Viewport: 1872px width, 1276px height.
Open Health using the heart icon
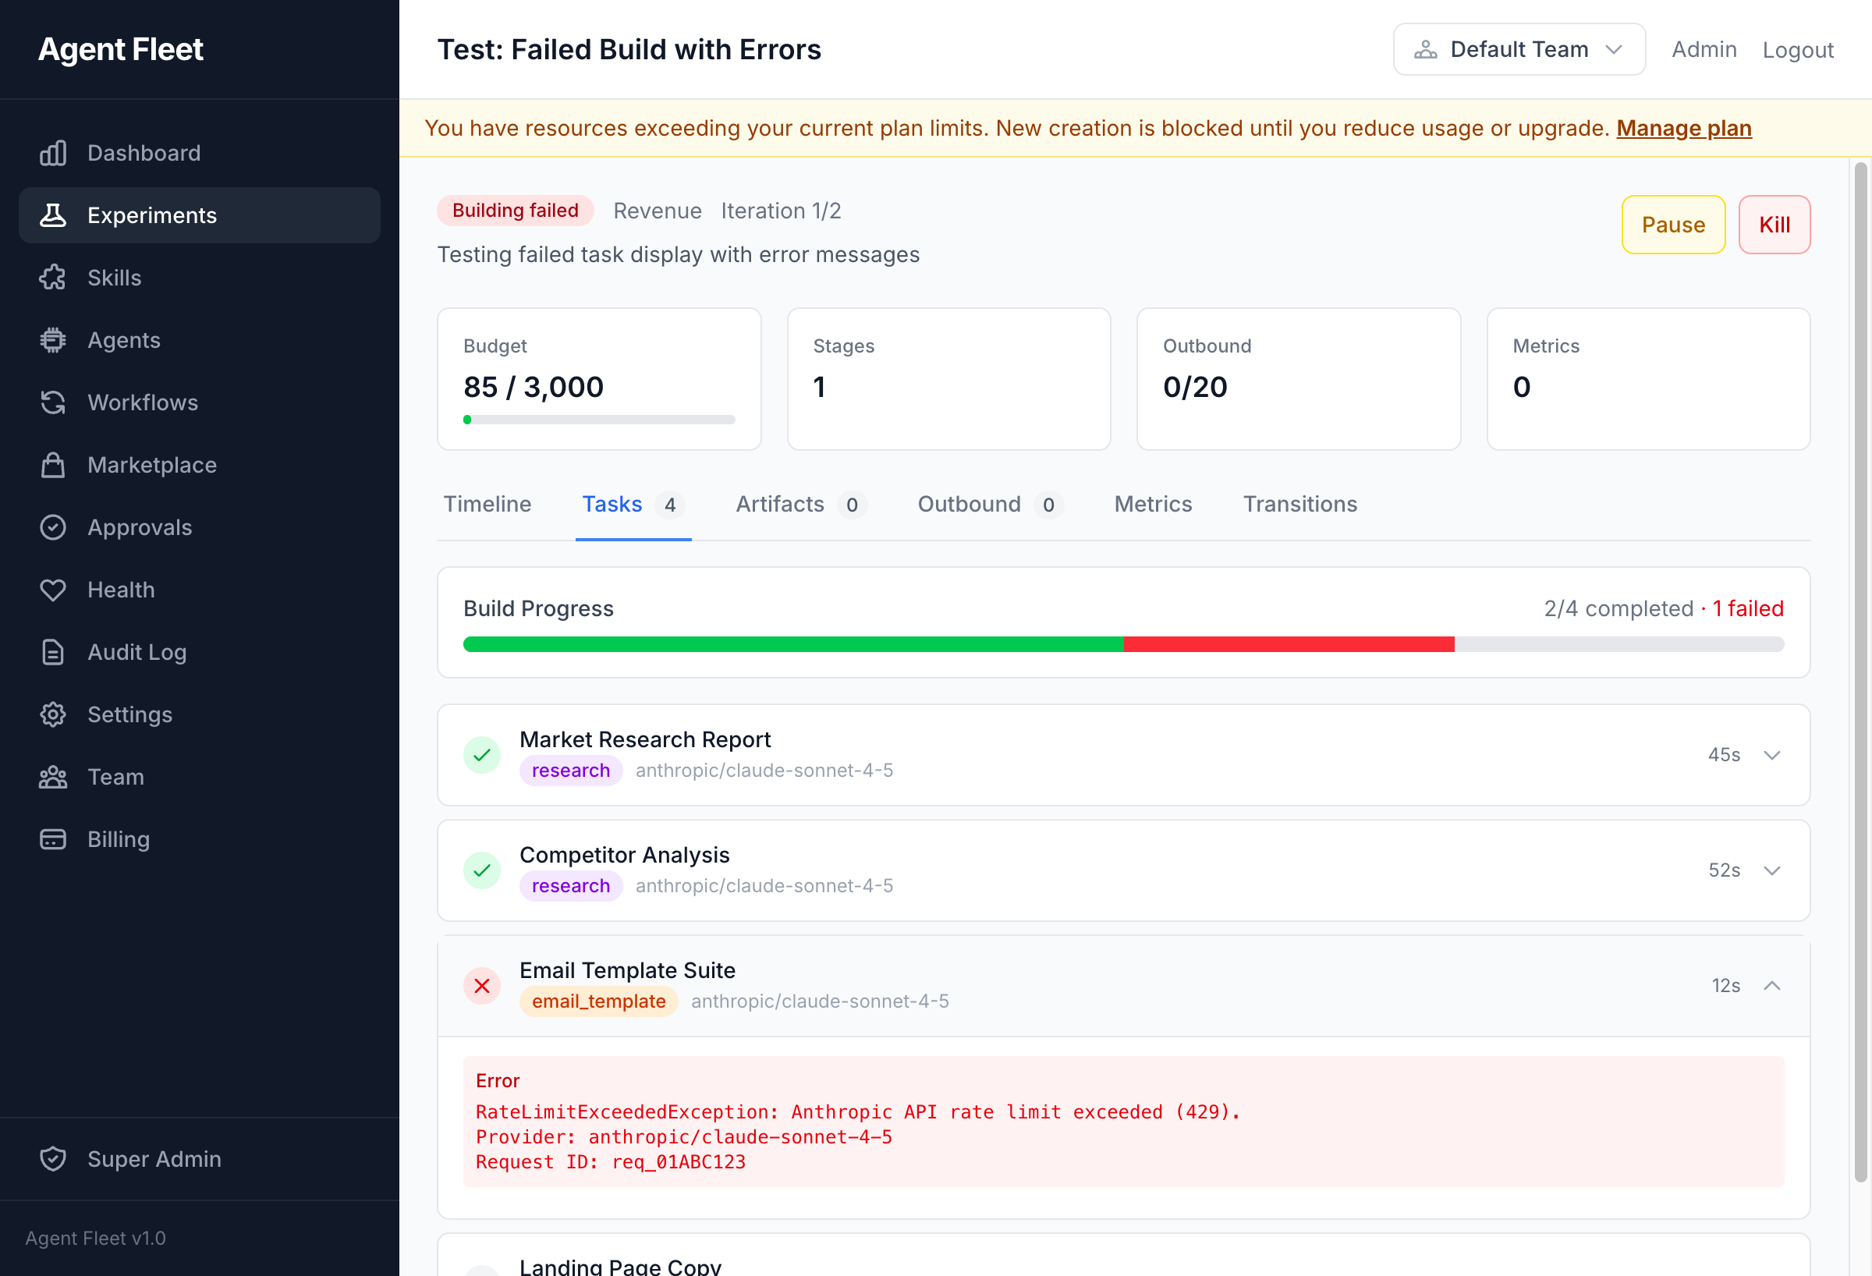point(52,590)
